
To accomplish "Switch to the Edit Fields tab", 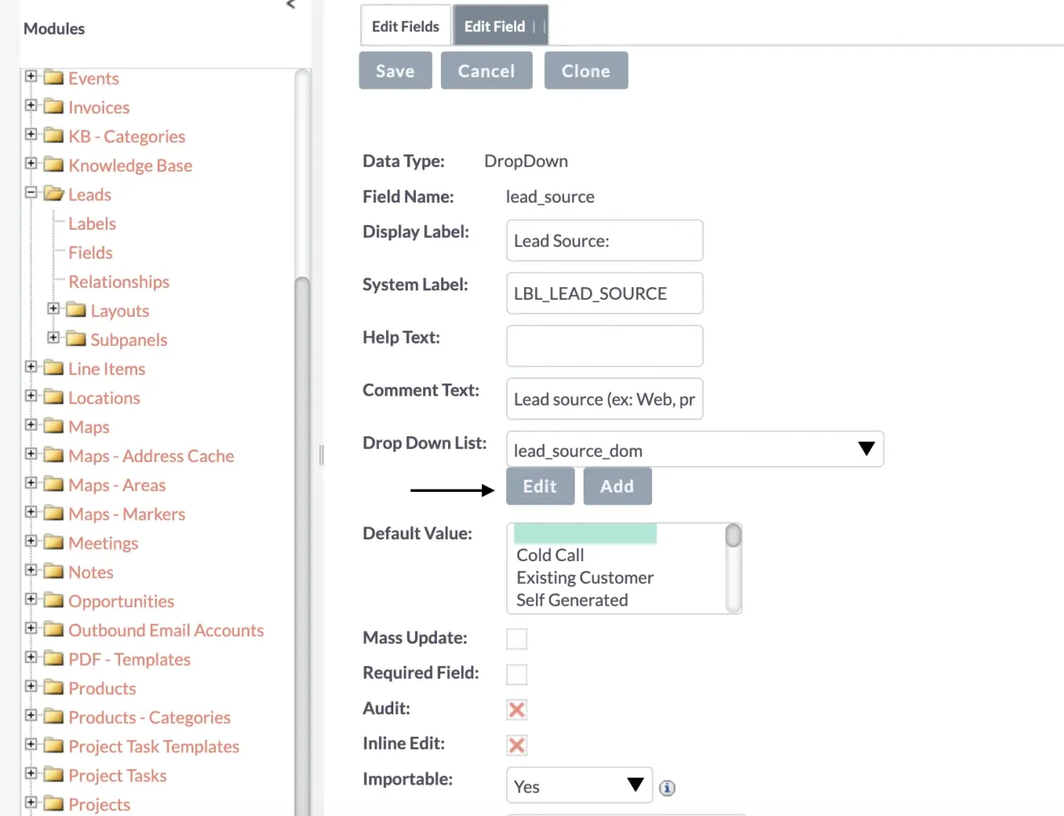I will point(405,25).
